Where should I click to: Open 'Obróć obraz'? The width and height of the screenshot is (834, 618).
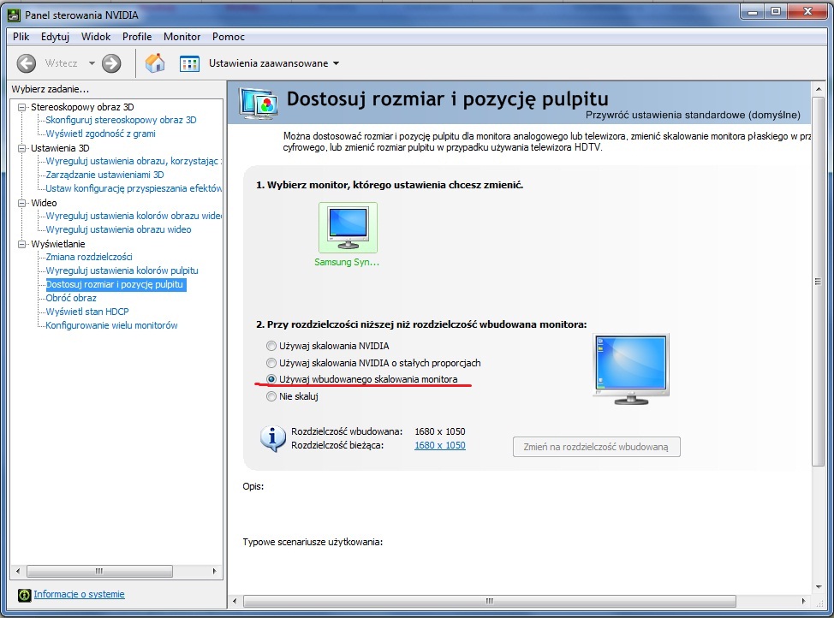coord(71,299)
